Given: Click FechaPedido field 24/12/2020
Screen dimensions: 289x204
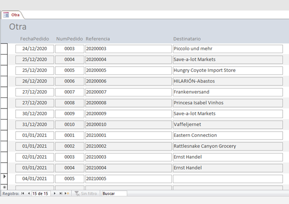Looking at the screenshot, I should [35, 49].
